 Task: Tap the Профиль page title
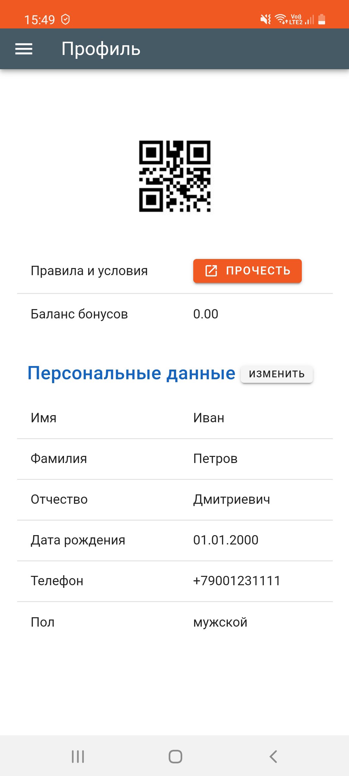[101, 49]
